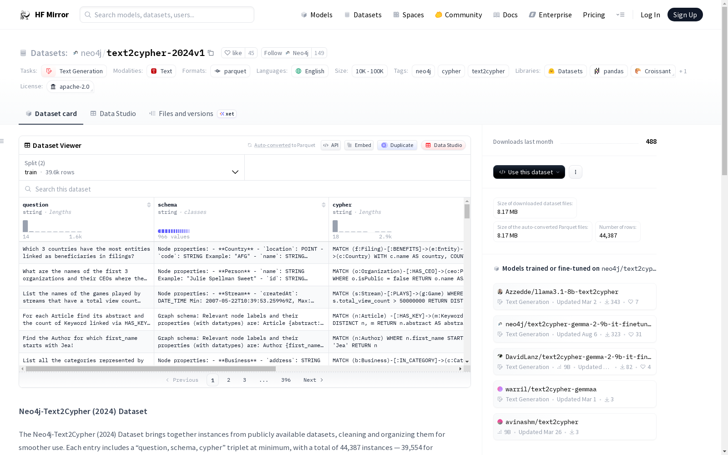This screenshot has height=455, width=728.
Task: Click the Embed button in Dataset Viewer
Action: click(x=359, y=145)
